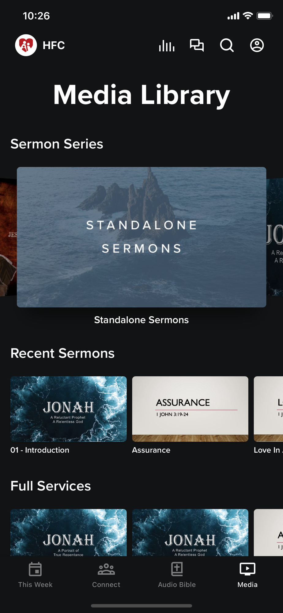Open the chat messages icon
283x613 pixels.
pos(197,45)
